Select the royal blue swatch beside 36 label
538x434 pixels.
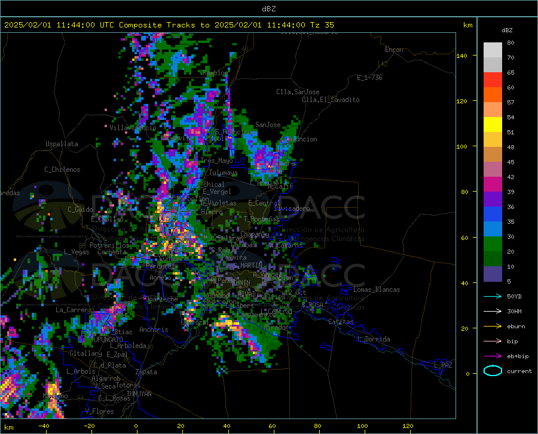coord(493,214)
